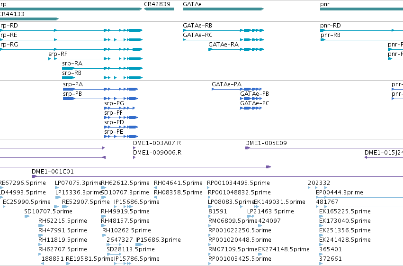Click the 2647327 feature label

(x=120, y=240)
